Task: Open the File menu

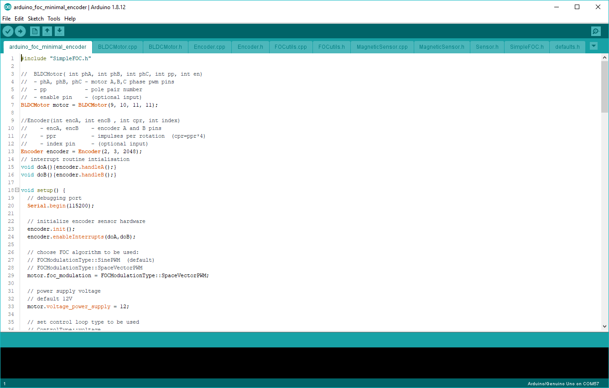Action: pyautogui.click(x=6, y=19)
